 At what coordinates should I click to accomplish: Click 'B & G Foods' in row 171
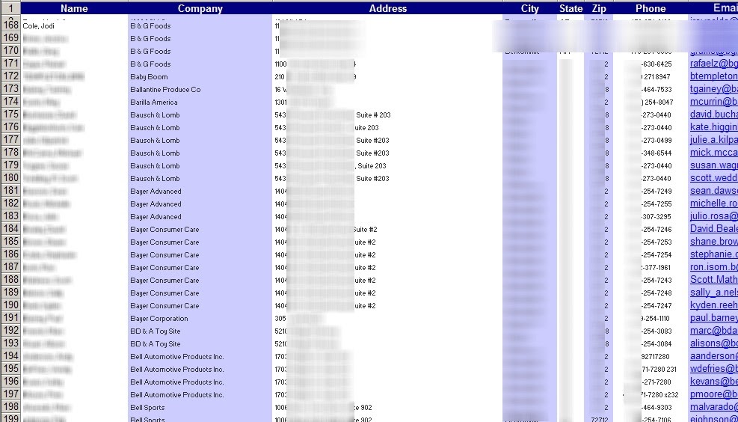tap(150, 64)
